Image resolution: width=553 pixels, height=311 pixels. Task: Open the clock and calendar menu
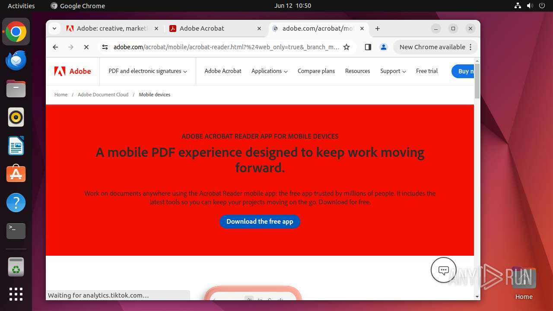pos(292,6)
